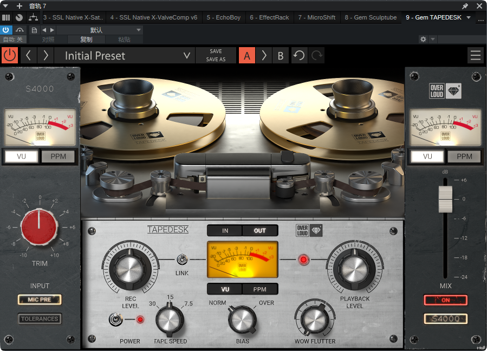The width and height of the screenshot is (487, 351).
Task: Toggle the MIC PRE input button
Action: 40,300
